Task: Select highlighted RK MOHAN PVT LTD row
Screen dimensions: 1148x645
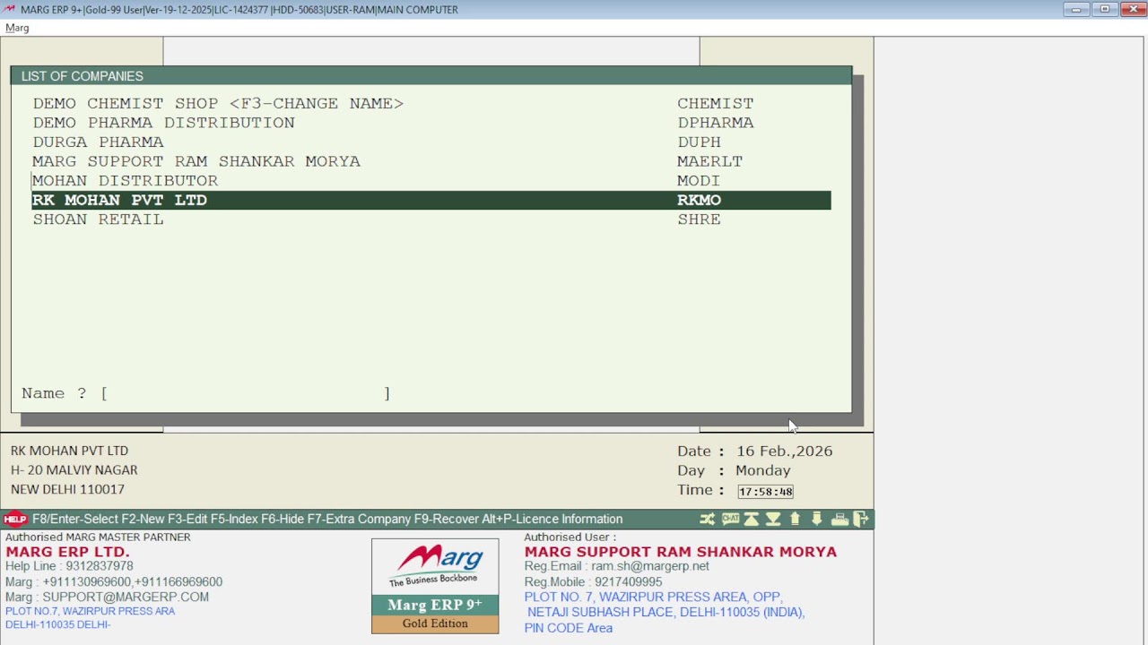Action: pyautogui.click(x=431, y=200)
